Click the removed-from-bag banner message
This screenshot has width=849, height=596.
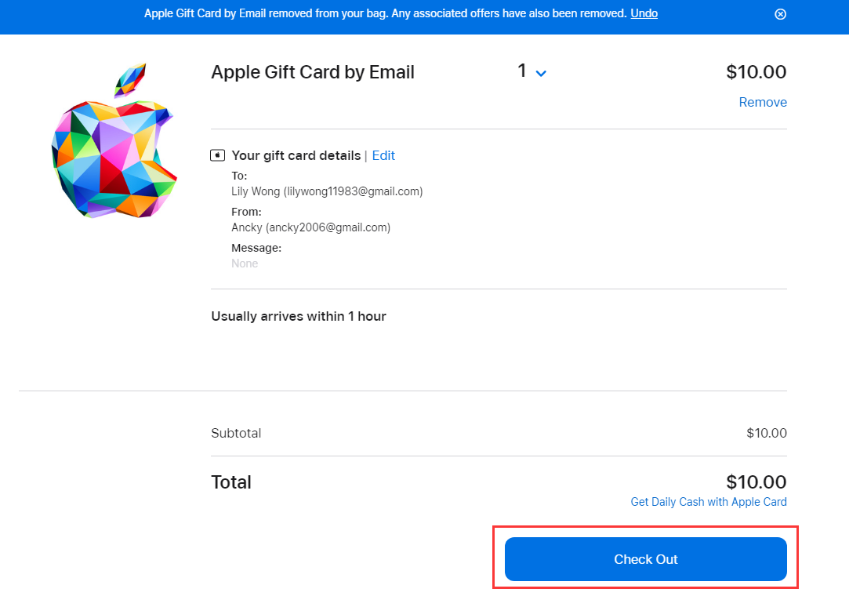tap(385, 13)
